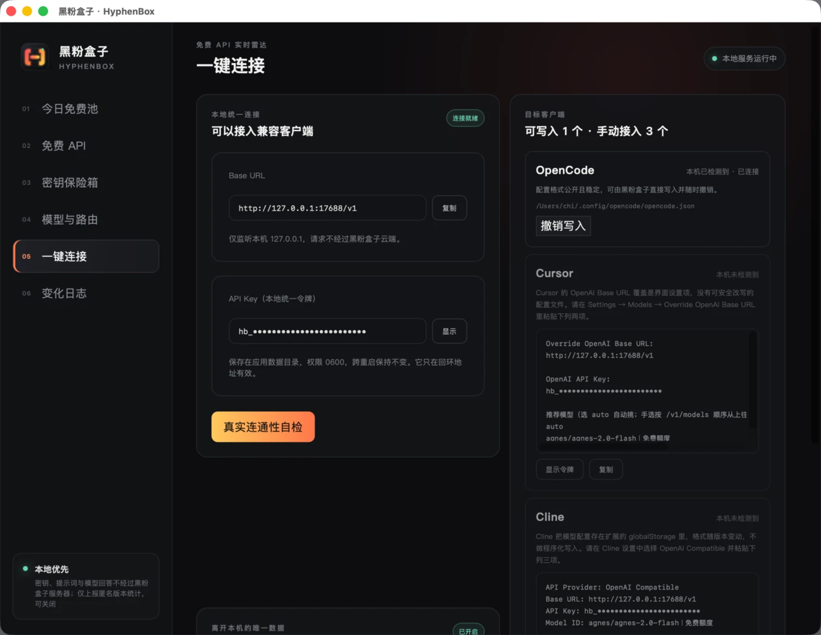Click the OpenCode card title

click(565, 170)
